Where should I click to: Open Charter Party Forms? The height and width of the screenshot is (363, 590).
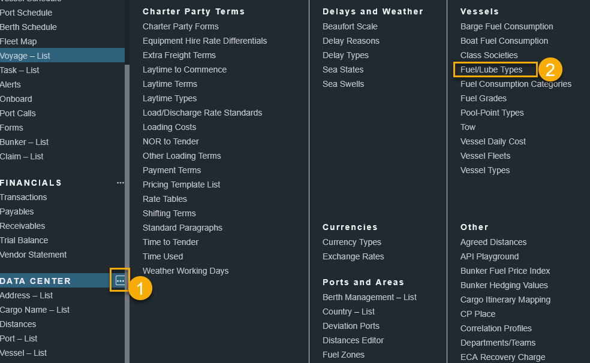point(180,26)
